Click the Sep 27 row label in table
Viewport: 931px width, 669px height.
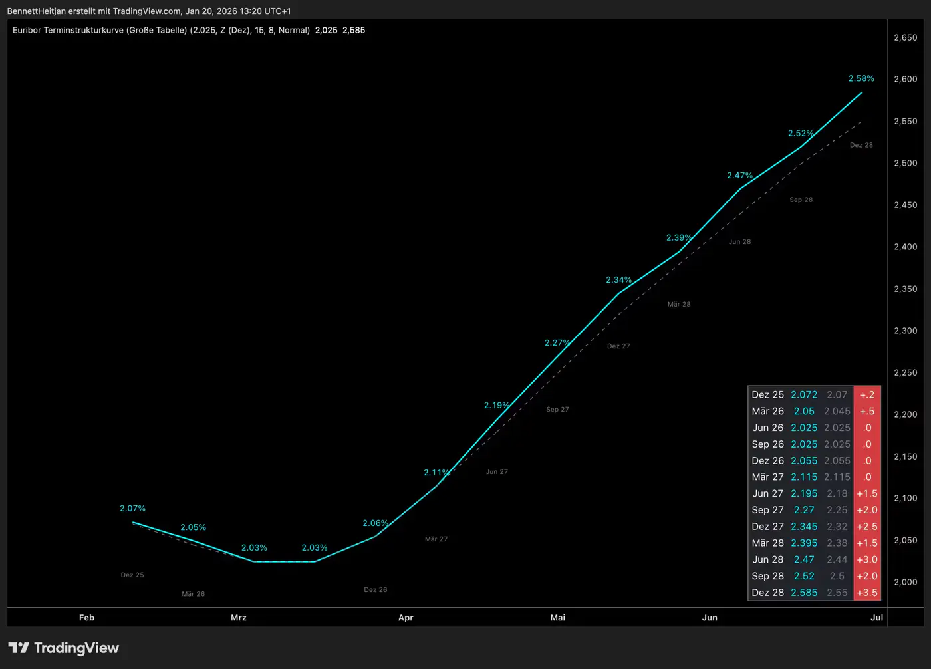coord(768,510)
